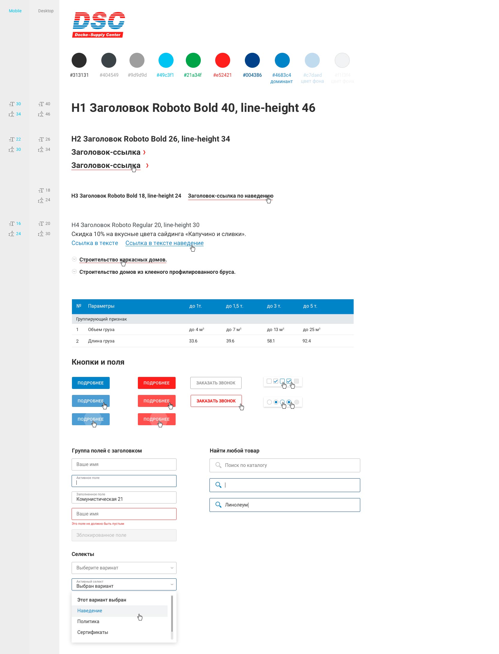
Task: Click the font-size icon beside mobile value 16
Action: 12,224
